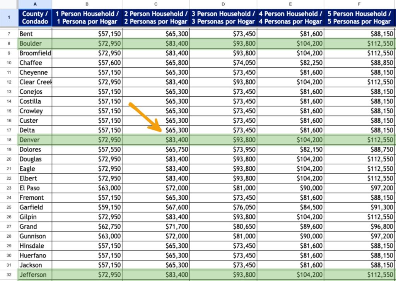The height and width of the screenshot is (281, 396).
Task: Click the select-all corner above row numbers
Action: [9, 4]
